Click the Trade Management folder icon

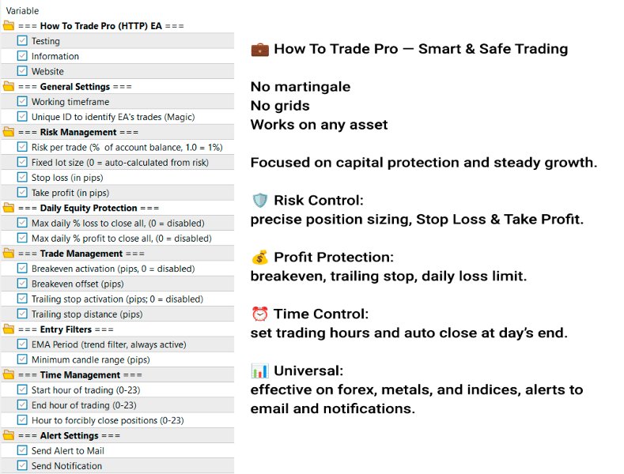9,254
